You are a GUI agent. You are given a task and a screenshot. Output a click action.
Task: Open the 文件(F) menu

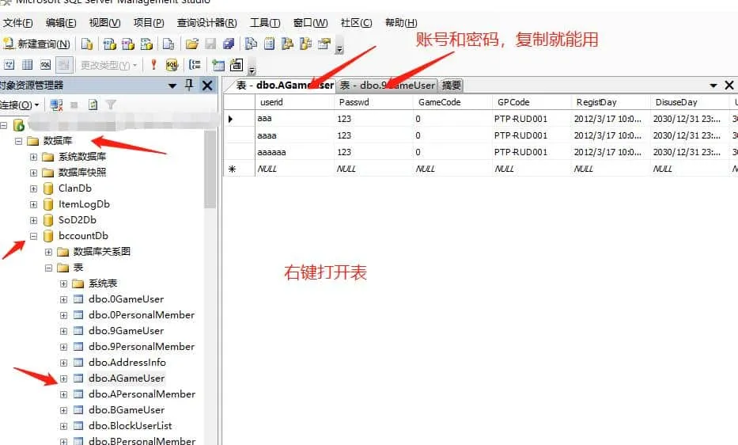click(18, 23)
